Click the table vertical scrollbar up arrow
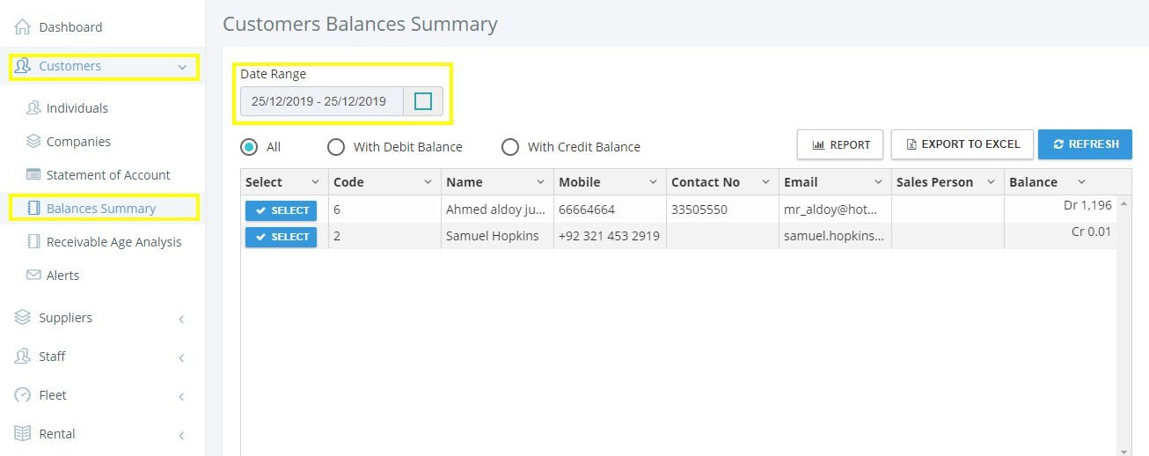Viewport: 1149px width, 456px height. pos(1123,203)
